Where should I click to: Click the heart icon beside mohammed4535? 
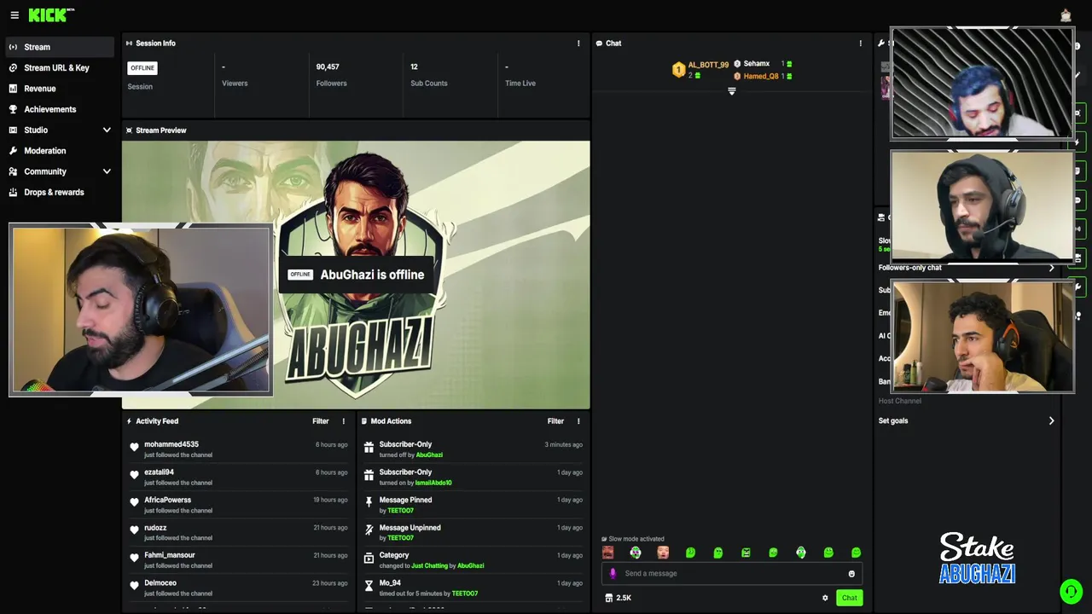134,447
